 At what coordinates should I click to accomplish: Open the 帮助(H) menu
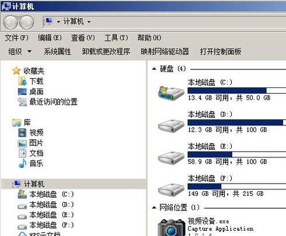click(149, 38)
